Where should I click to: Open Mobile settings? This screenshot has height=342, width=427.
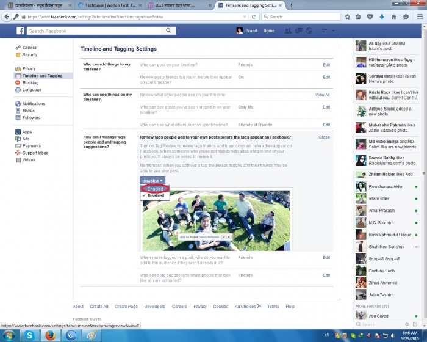[x=28, y=111]
